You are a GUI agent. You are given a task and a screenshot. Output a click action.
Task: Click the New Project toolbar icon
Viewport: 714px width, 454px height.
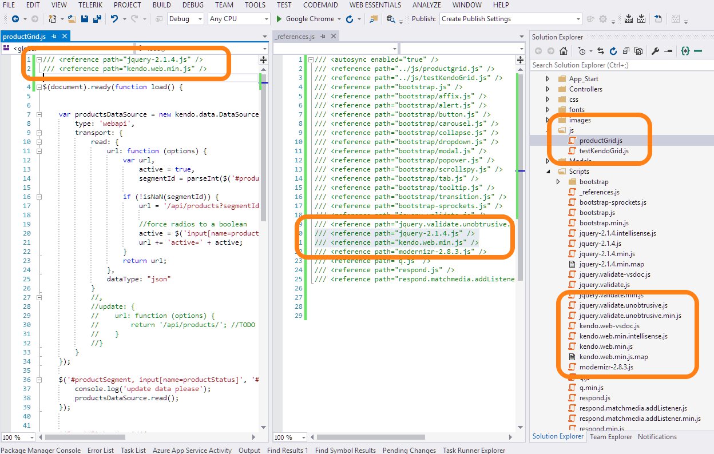52,19
